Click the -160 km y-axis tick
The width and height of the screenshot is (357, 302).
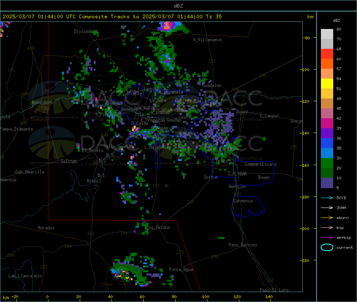coord(305,165)
